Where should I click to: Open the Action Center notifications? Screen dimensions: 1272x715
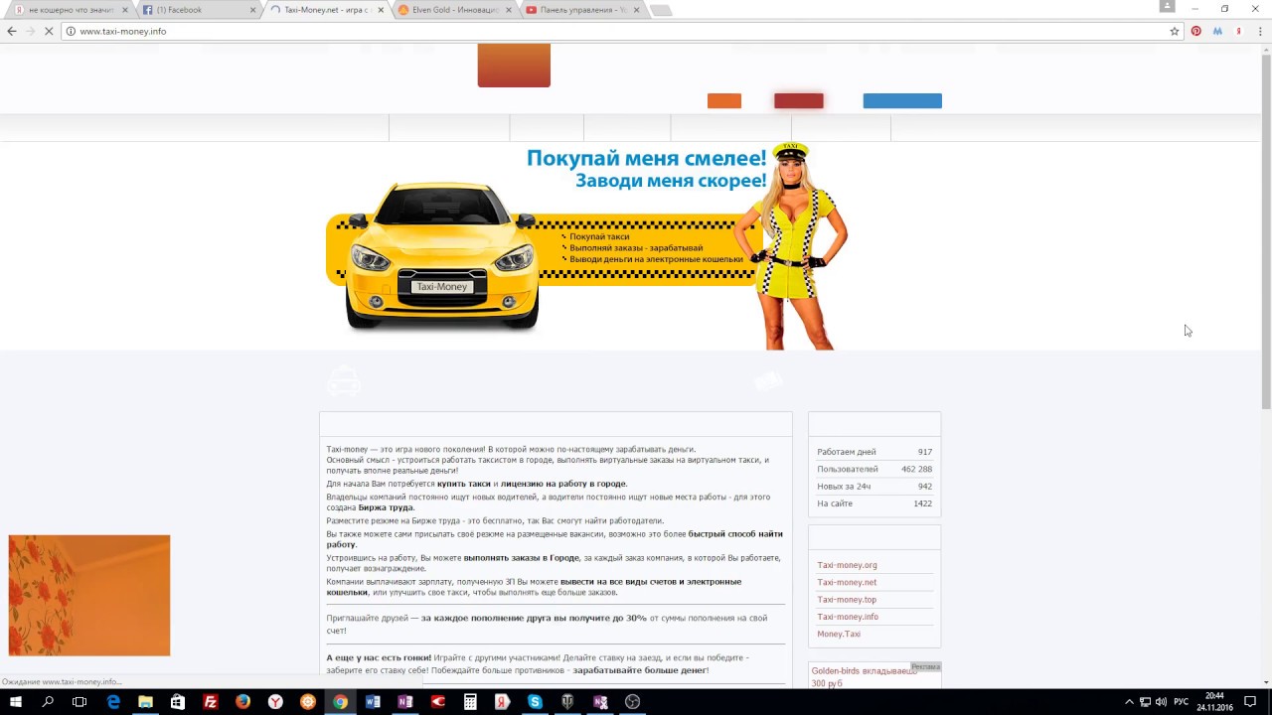tap(1250, 702)
